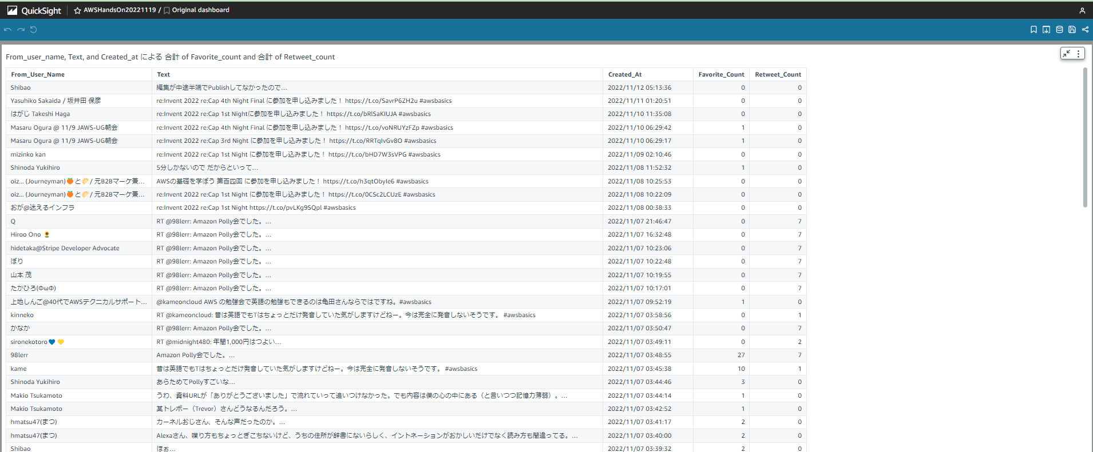Click timestamp 2022/11/07 21:46:47

tap(639, 221)
